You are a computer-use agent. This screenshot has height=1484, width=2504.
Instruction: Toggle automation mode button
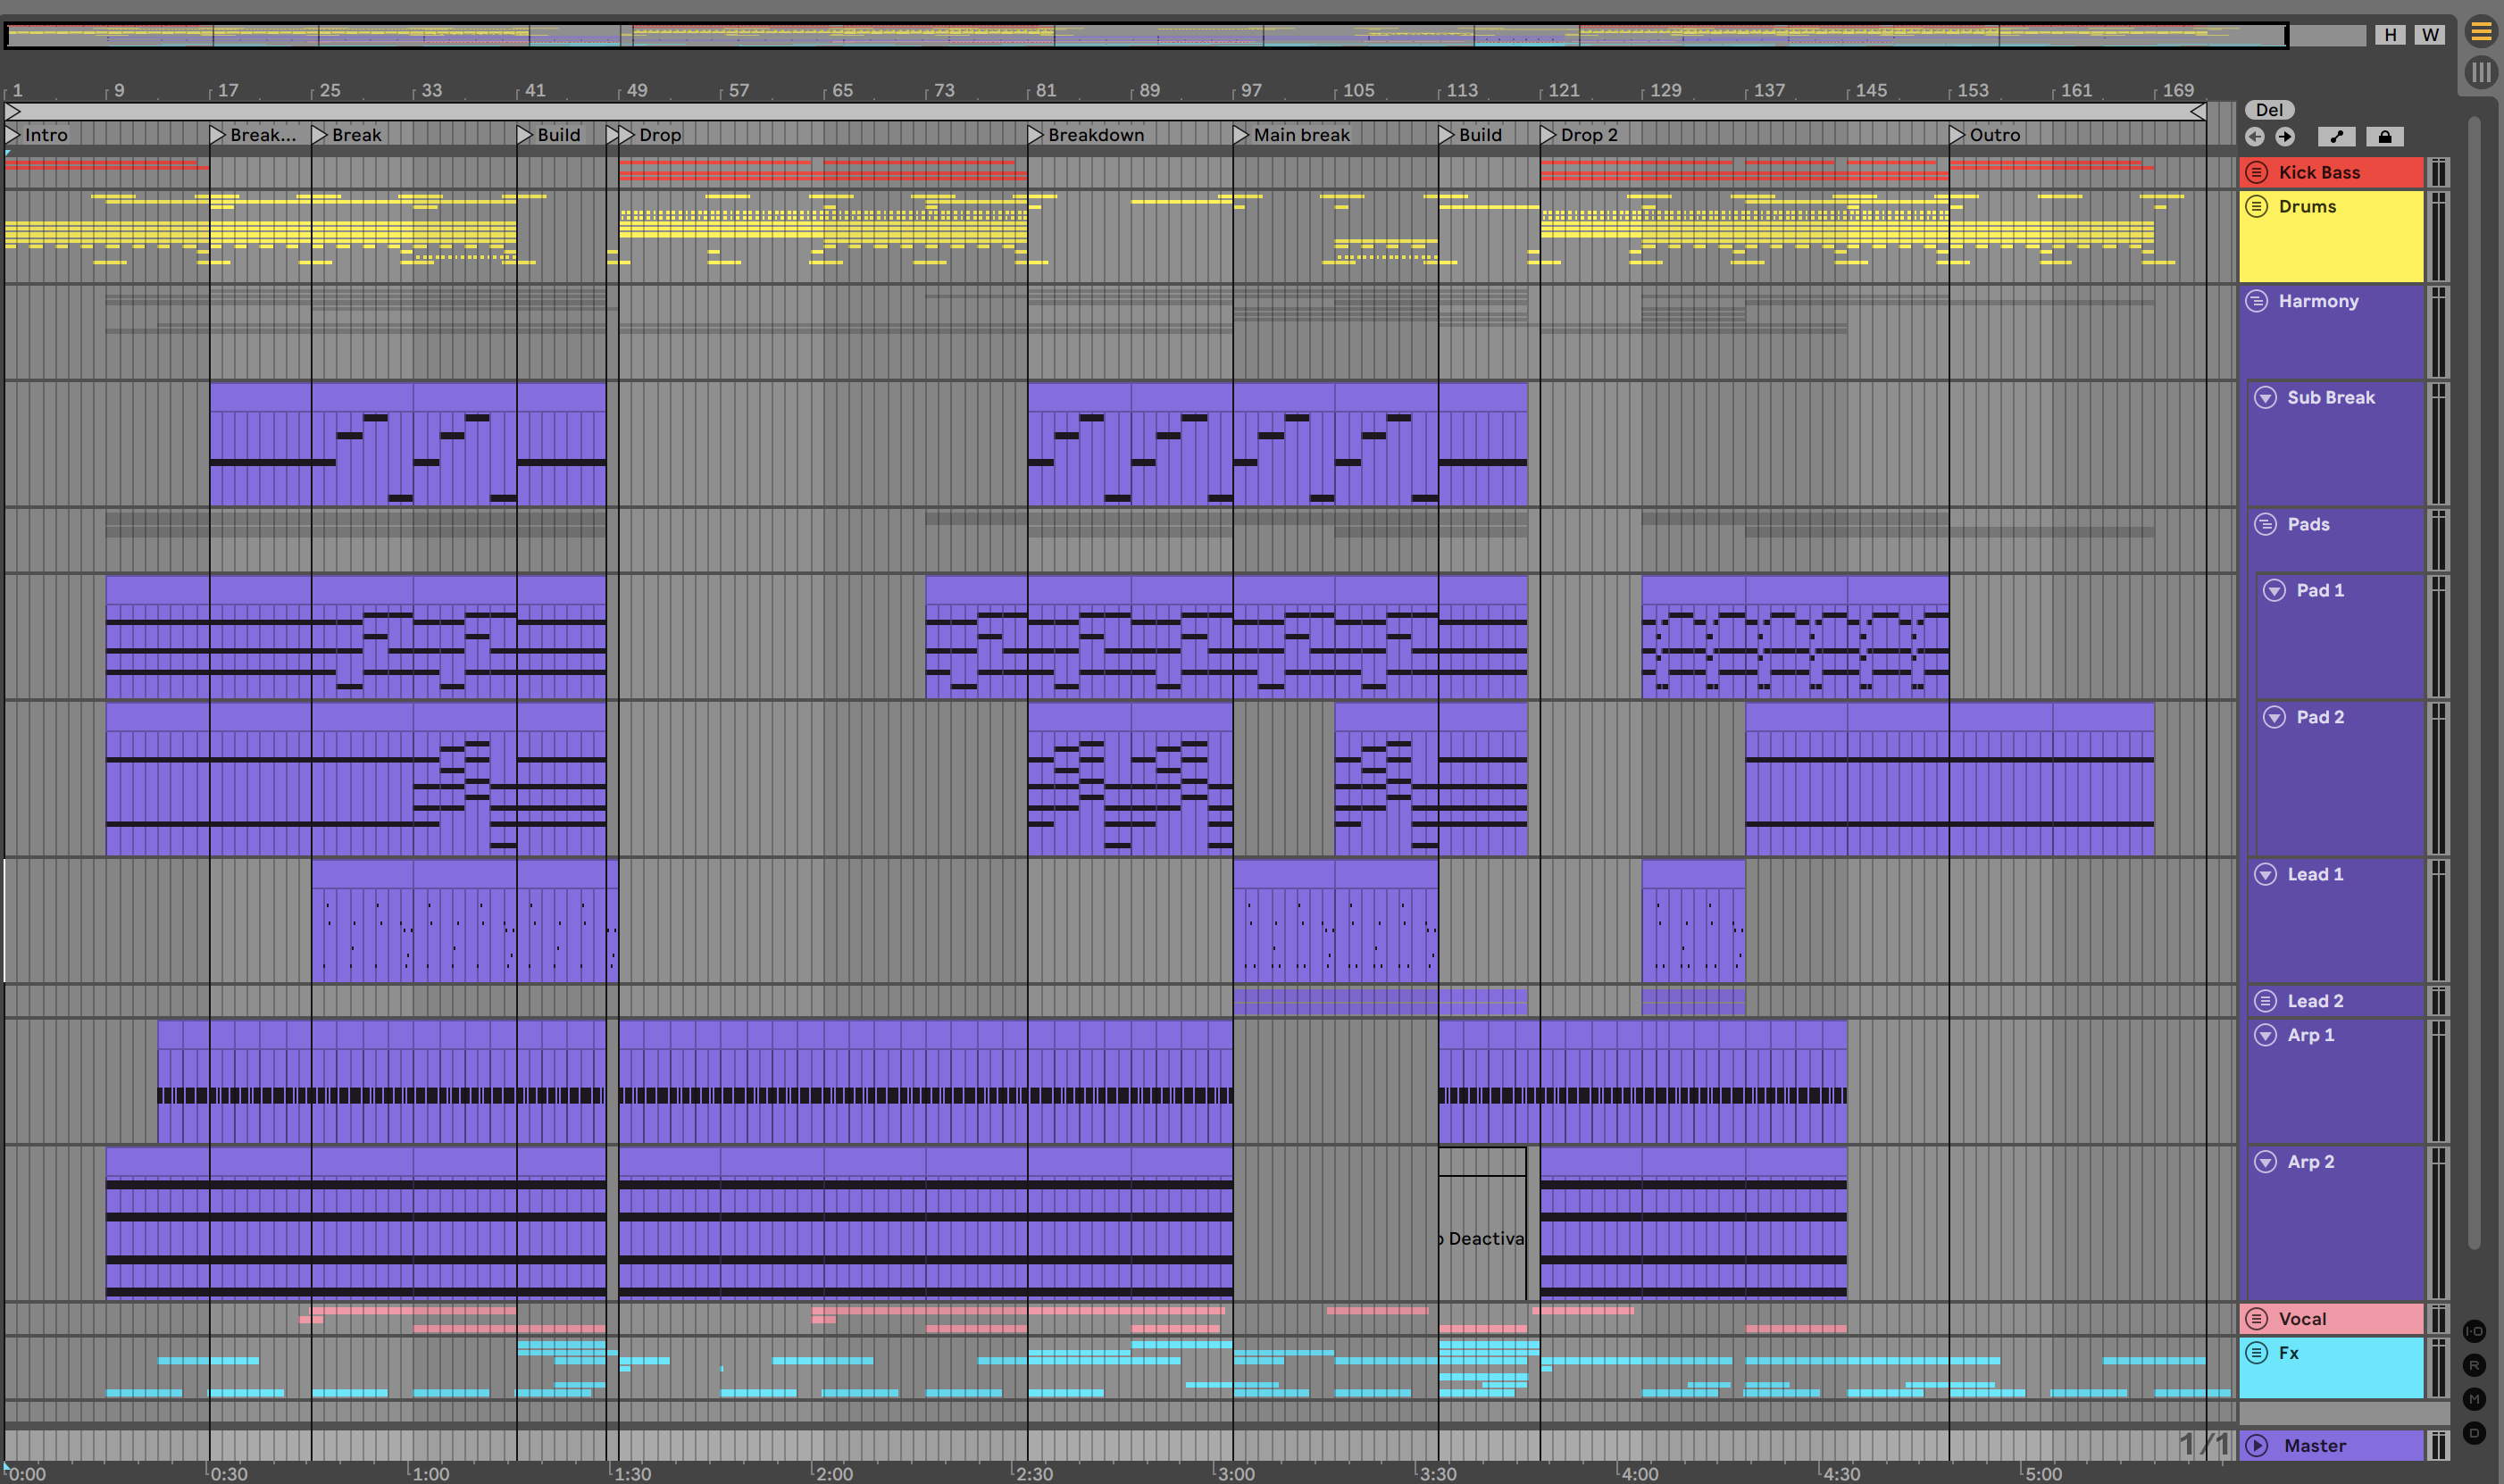tap(2336, 137)
